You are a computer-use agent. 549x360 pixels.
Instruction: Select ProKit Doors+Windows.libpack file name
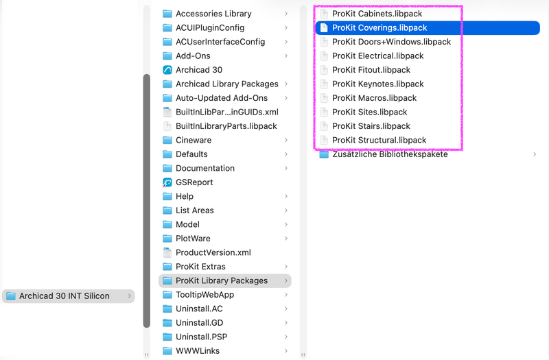click(x=391, y=42)
